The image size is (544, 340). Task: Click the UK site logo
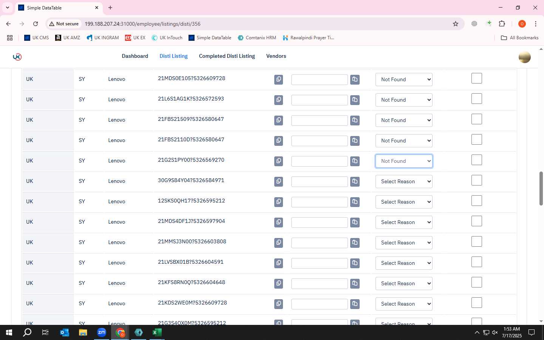click(17, 57)
